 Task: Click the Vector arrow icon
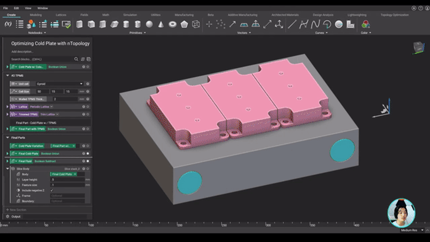pyautogui.click(x=232, y=25)
